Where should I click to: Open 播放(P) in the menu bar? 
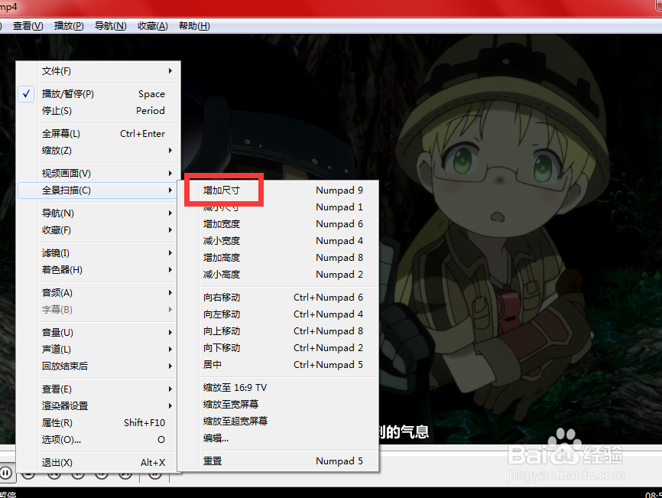point(69,26)
